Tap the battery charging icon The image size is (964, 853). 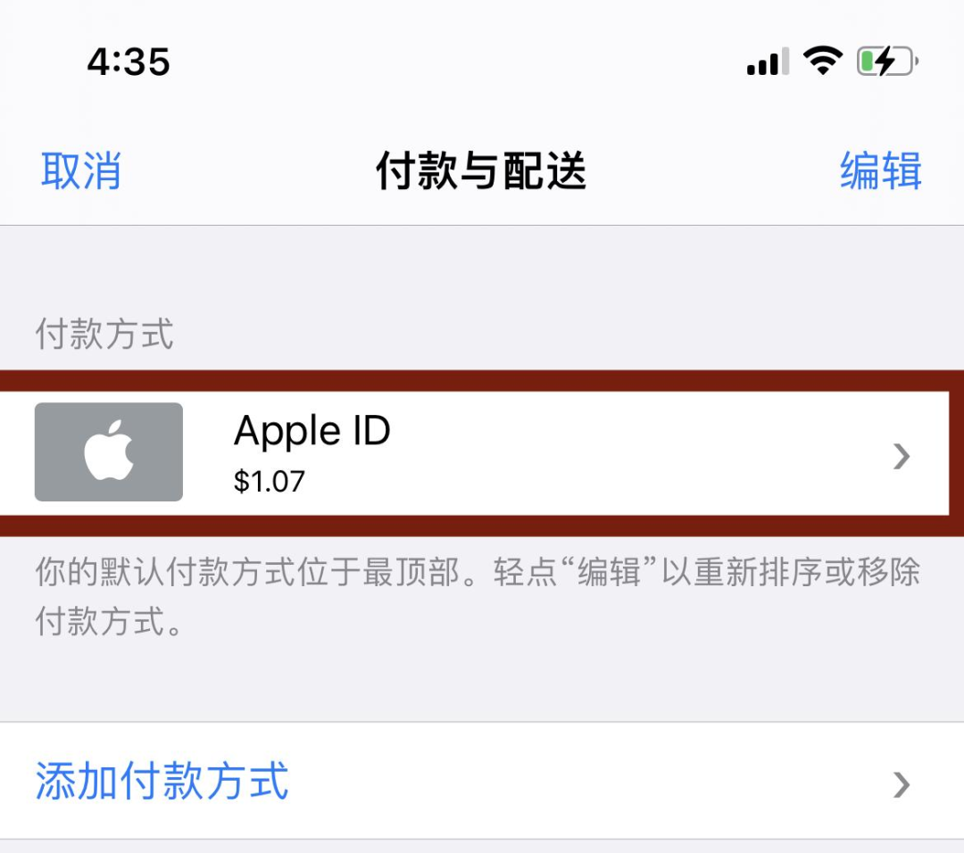point(887,61)
